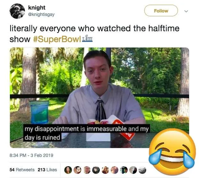Open the #SuperBowl hashtag link
The image size is (199, 178).
coord(57,39)
